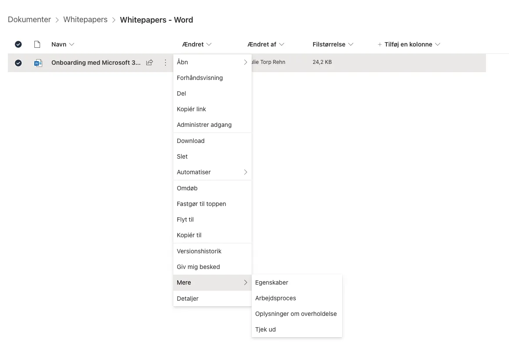
Task: Expand the Tilføj en kolonne dropdown chevron
Action: click(x=438, y=44)
